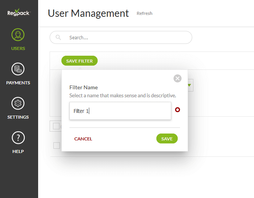
Task: Tick the lower row checkbox
Action: [x=56, y=145]
